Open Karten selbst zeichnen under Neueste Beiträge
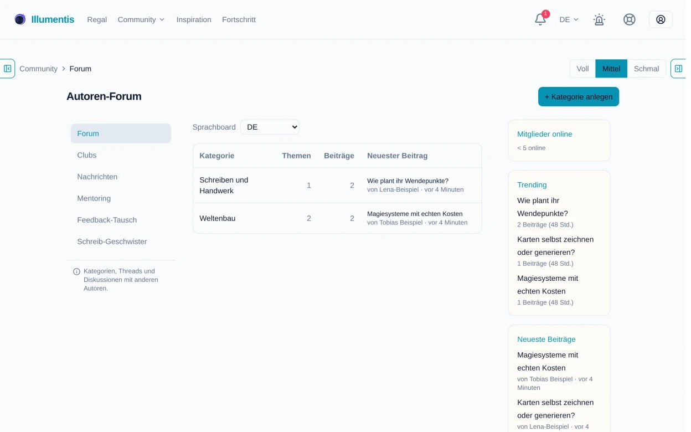 tap(555, 409)
